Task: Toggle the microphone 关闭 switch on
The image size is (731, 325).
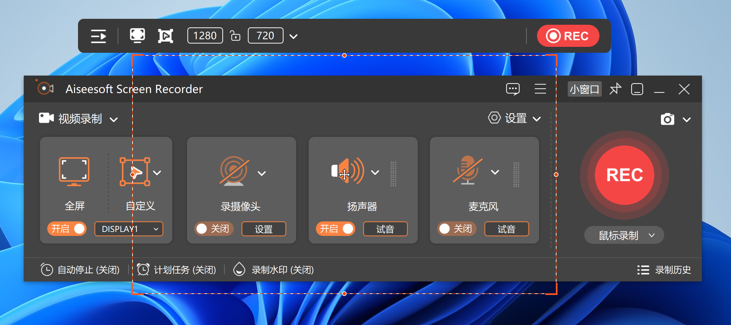Action: point(457,229)
